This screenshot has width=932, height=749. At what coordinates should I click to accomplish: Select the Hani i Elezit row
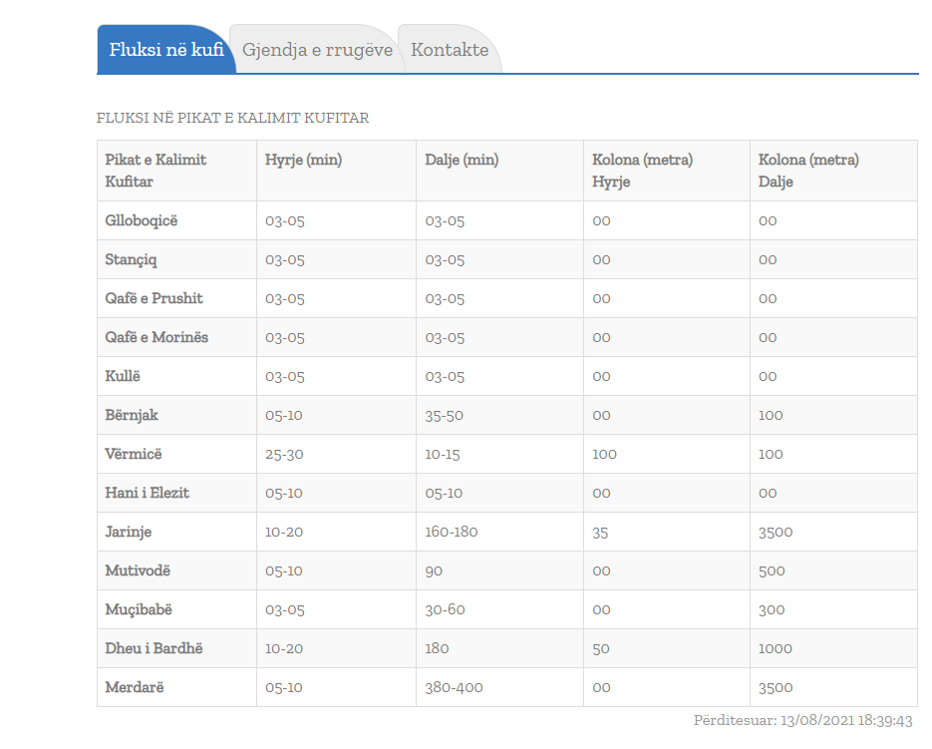(x=147, y=493)
